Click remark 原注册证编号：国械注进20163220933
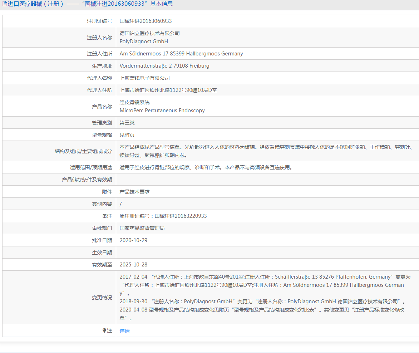 [163, 216]
